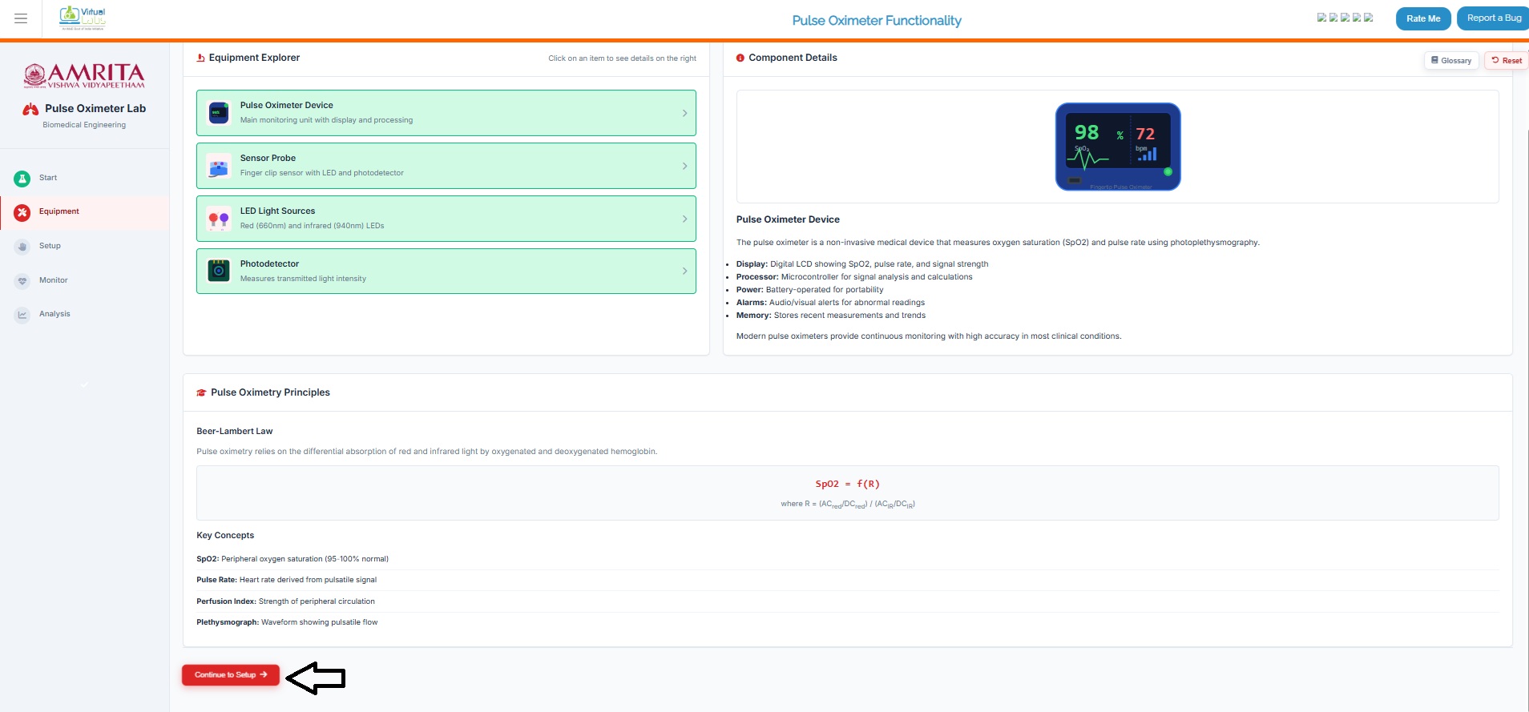This screenshot has width=1529, height=712.
Task: Click the Photodetector icon
Action: click(219, 271)
